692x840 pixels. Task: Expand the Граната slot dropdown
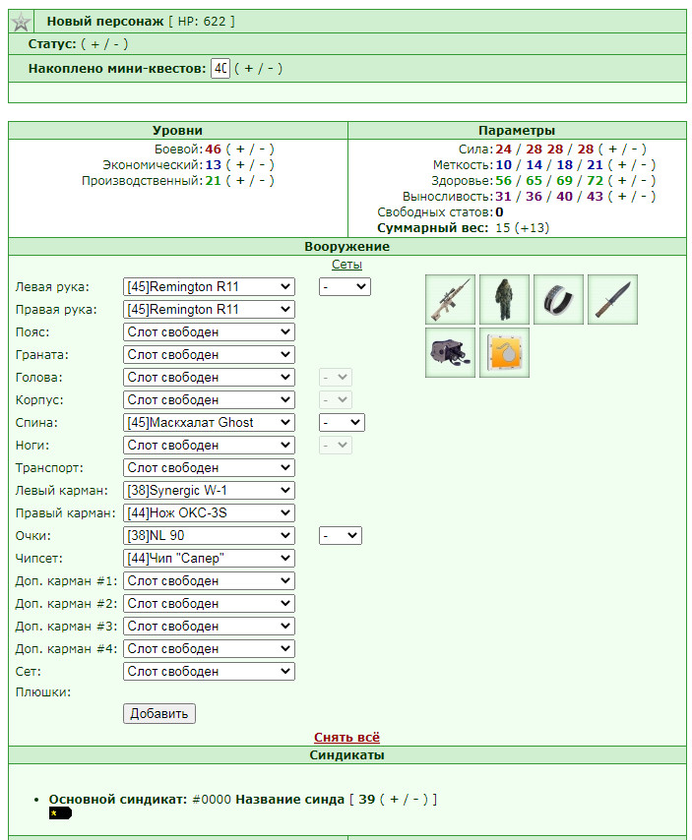point(209,355)
